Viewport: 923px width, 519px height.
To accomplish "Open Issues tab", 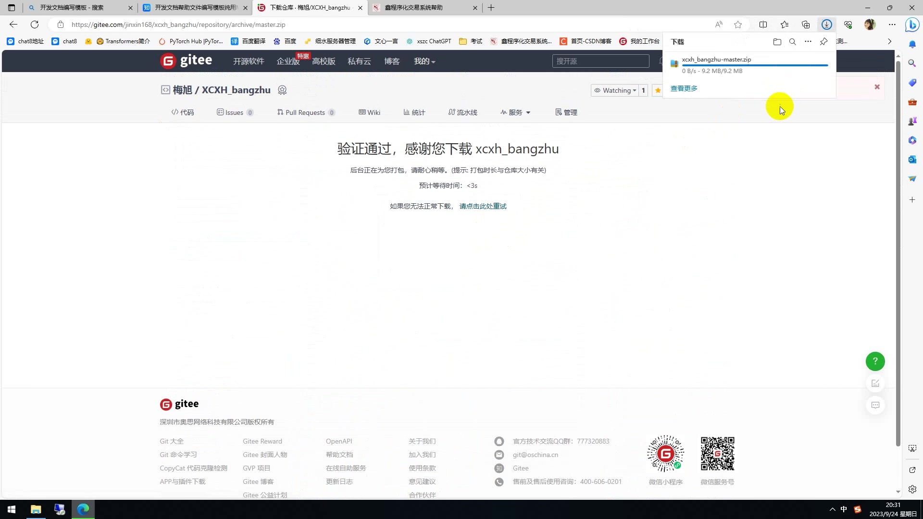I will pyautogui.click(x=235, y=112).
